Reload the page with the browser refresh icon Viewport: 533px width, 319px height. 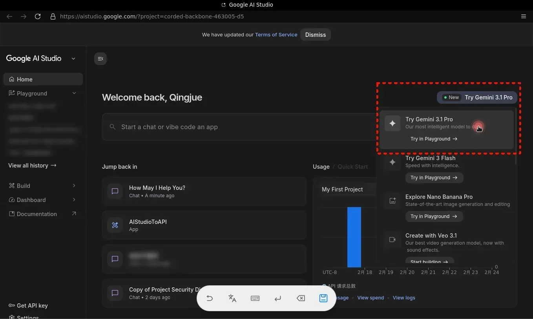[x=38, y=16]
